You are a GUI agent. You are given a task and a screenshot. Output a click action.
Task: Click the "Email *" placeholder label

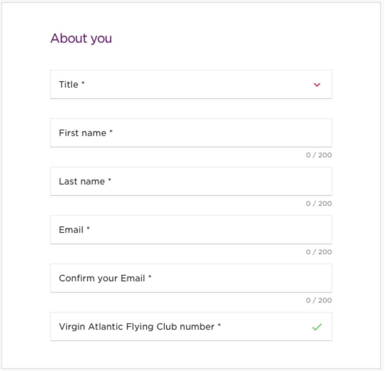coord(71,230)
